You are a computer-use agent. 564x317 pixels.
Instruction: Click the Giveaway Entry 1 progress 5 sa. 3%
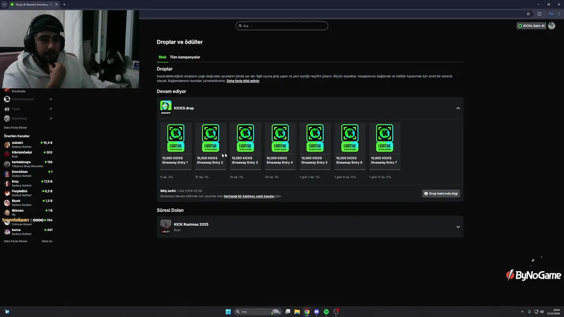[167, 177]
